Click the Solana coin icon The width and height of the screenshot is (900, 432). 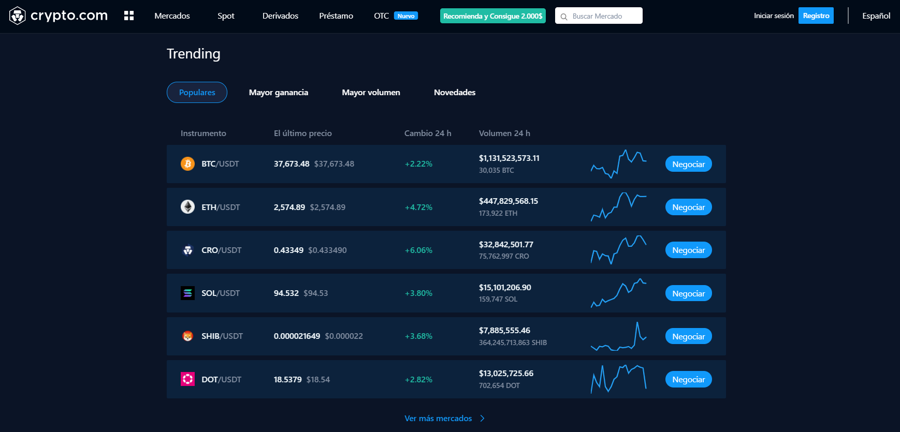click(187, 293)
